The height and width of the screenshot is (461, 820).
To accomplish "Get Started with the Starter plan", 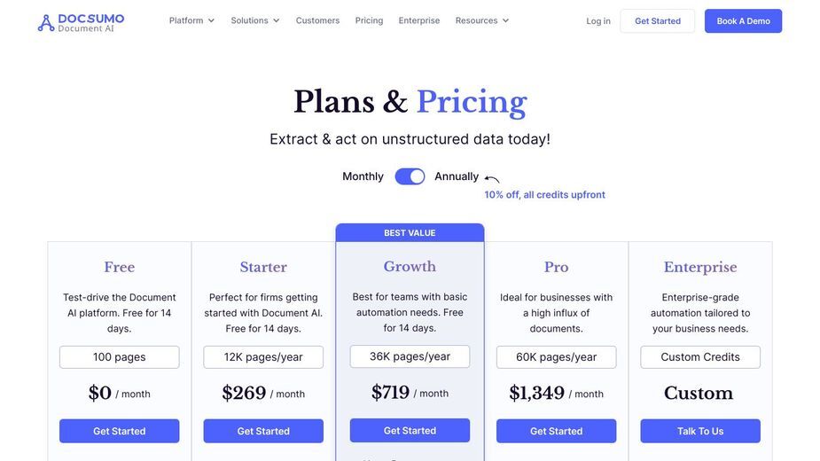I will pos(263,431).
